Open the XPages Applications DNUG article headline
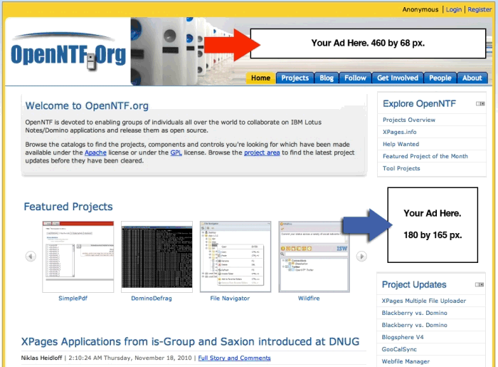498x367 pixels. pyautogui.click(x=190, y=341)
